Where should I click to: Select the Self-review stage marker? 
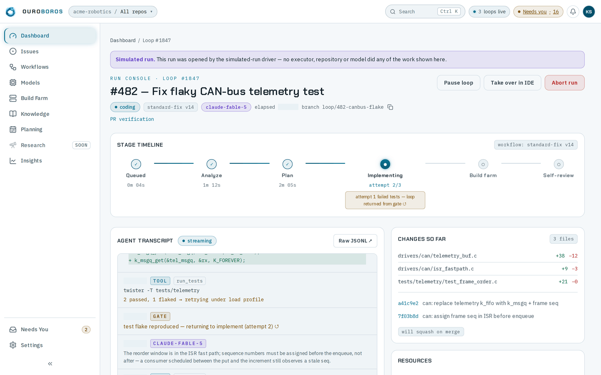pyautogui.click(x=559, y=164)
